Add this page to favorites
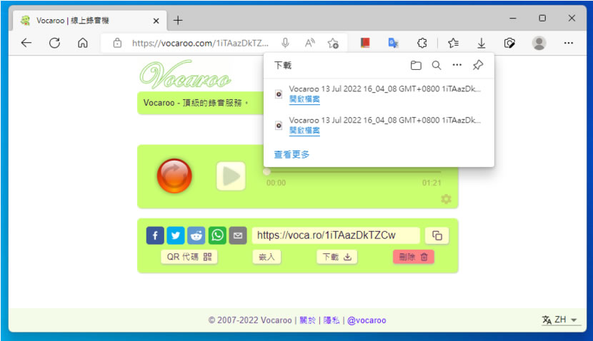Image resolution: width=593 pixels, height=341 pixels. pyautogui.click(x=333, y=43)
